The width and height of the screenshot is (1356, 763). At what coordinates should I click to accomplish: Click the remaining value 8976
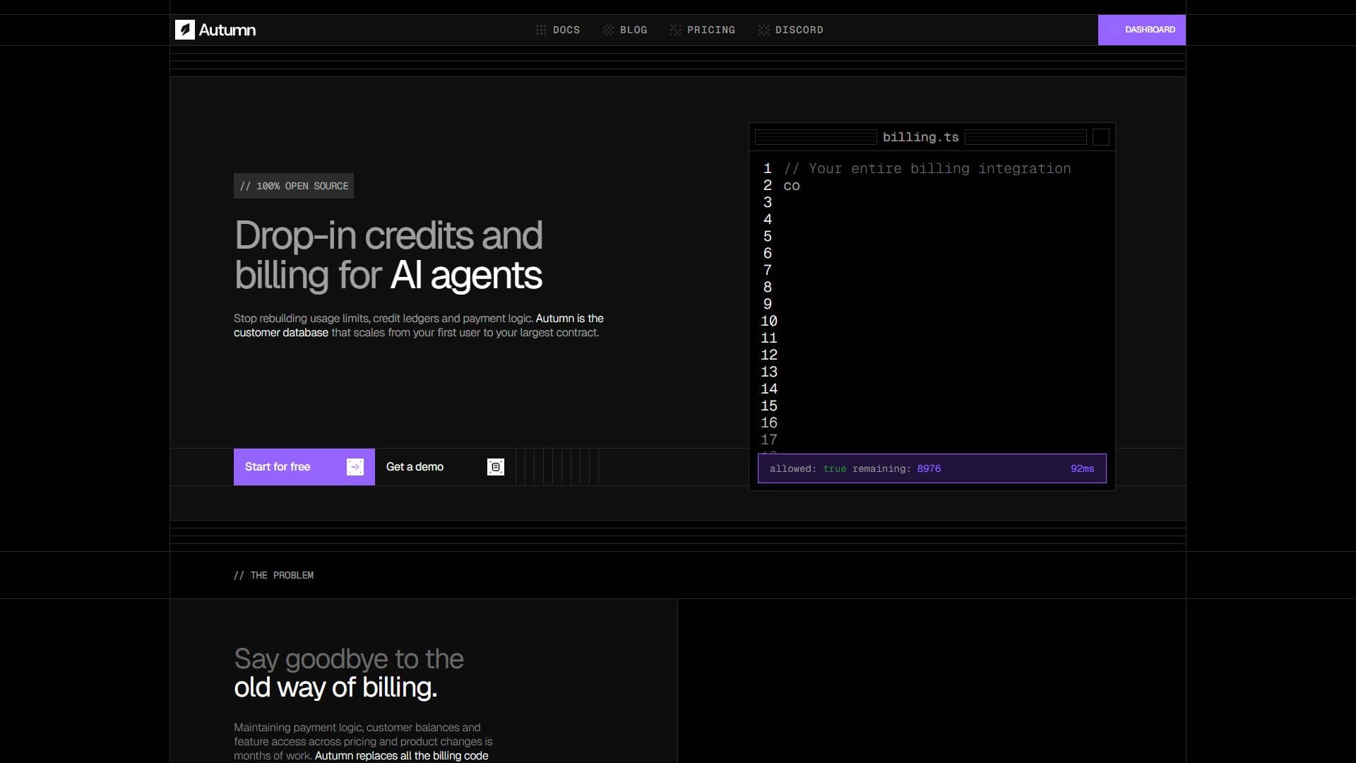point(929,468)
